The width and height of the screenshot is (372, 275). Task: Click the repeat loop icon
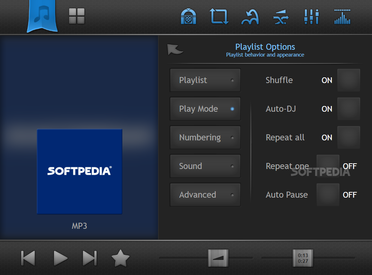(x=219, y=16)
